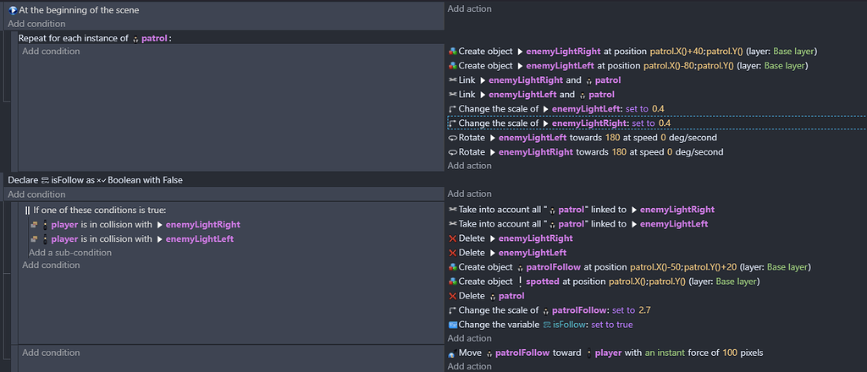The image size is (867, 372).
Task: Select scale icon of enemyLightLeft scale action
Action: [452, 109]
